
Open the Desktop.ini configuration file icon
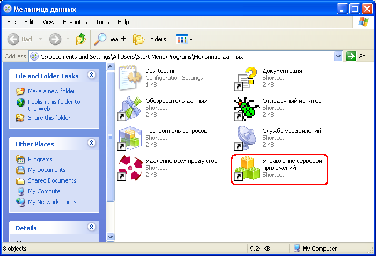click(129, 77)
